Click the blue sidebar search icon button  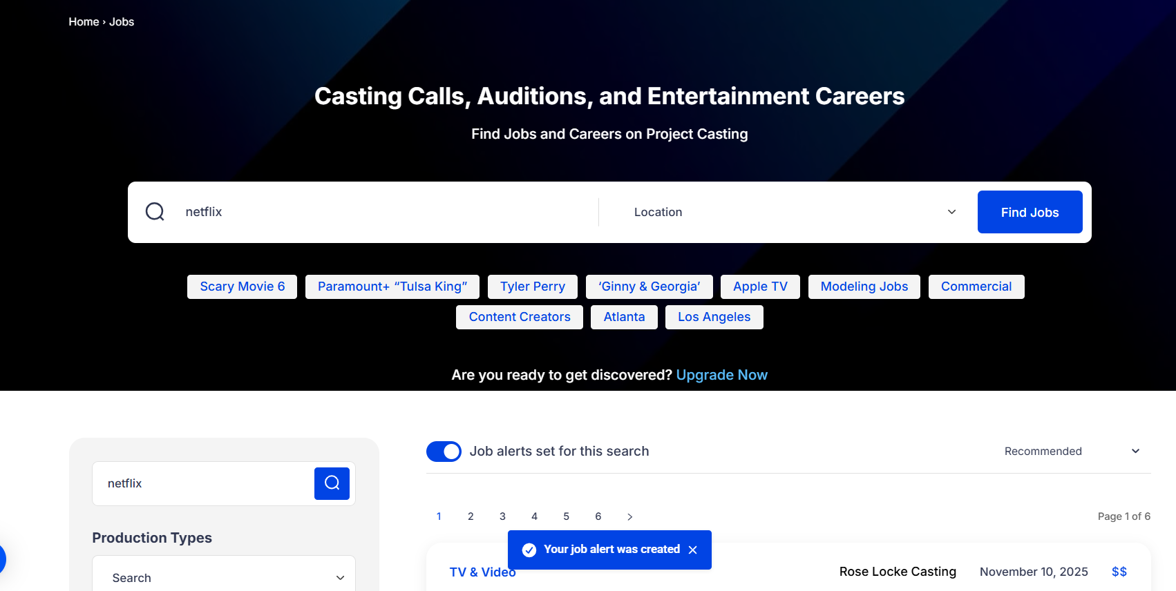(x=332, y=483)
